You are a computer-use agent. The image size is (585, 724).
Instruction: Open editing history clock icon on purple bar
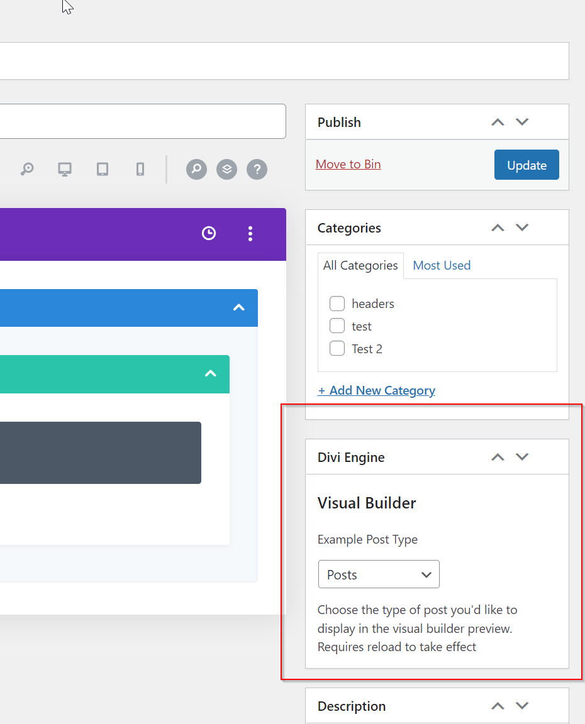209,234
